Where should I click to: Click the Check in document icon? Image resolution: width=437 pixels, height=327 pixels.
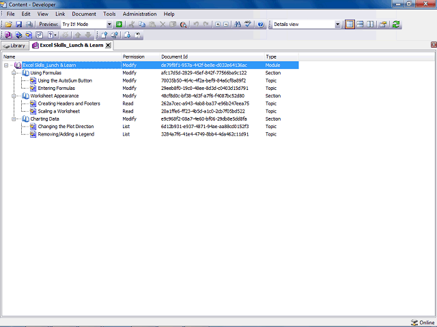coord(104,35)
